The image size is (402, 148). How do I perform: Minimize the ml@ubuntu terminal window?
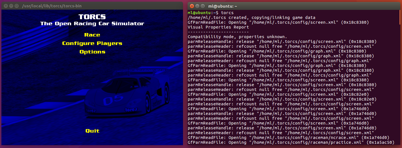click(x=197, y=6)
